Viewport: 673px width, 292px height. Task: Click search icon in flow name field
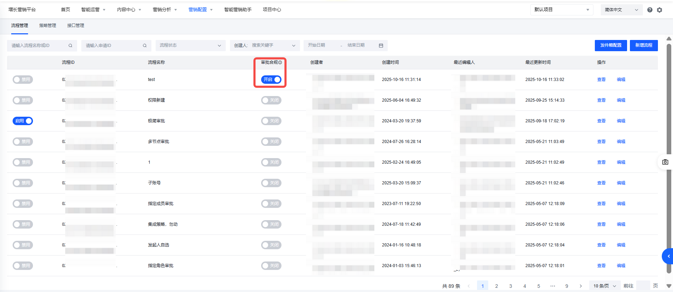70,46
